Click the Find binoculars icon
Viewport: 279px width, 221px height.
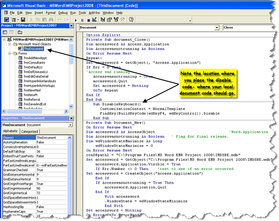click(51, 20)
